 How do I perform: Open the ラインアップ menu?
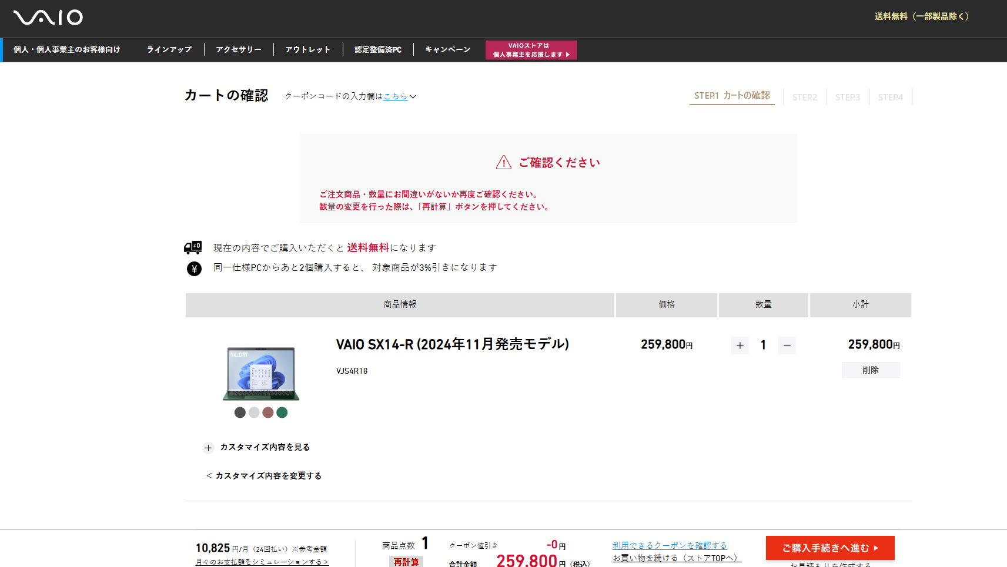pyautogui.click(x=169, y=50)
